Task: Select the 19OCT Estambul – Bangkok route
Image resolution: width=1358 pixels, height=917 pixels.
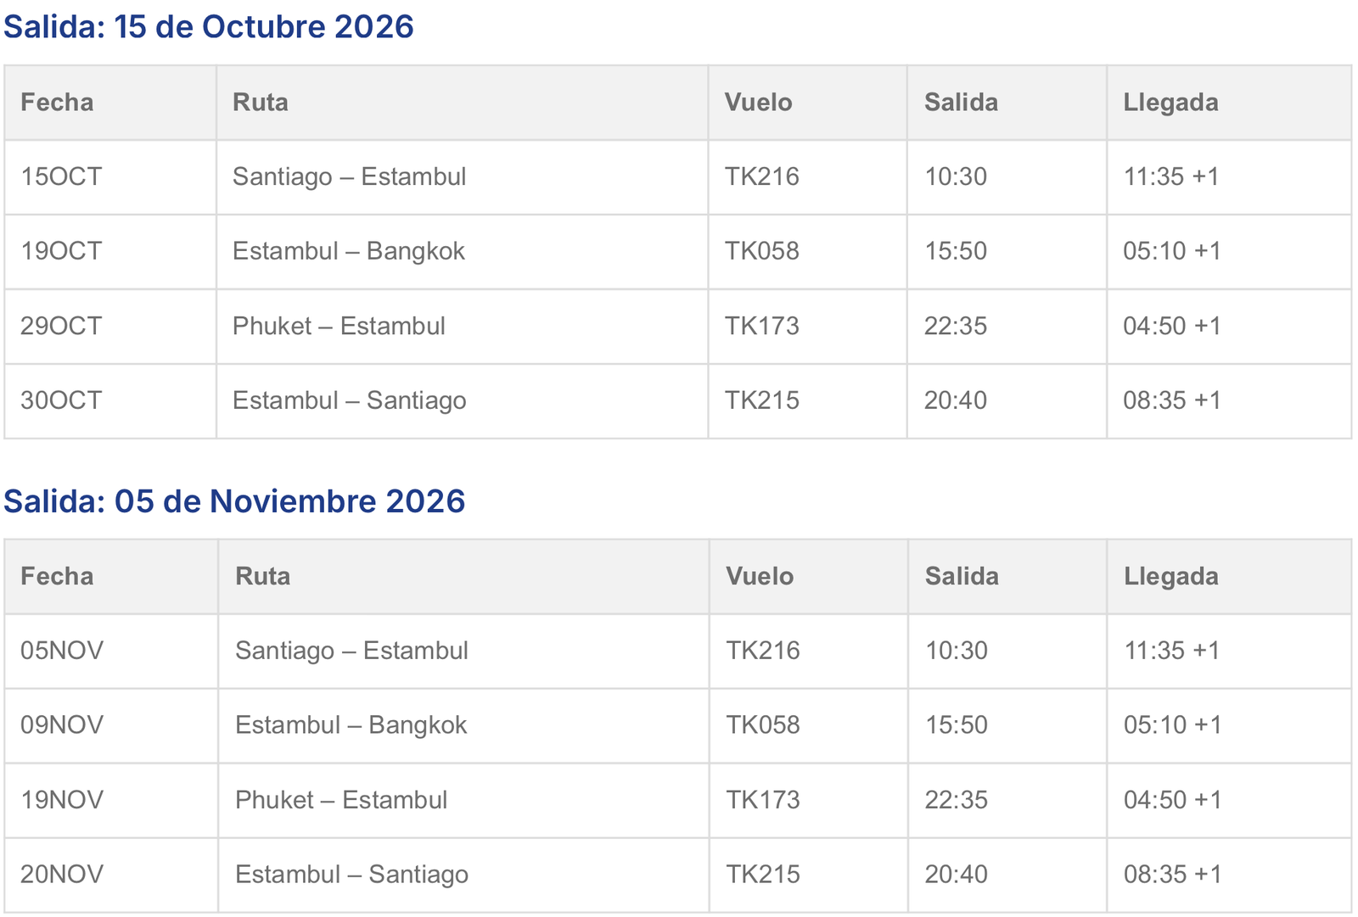Action: pos(349,251)
